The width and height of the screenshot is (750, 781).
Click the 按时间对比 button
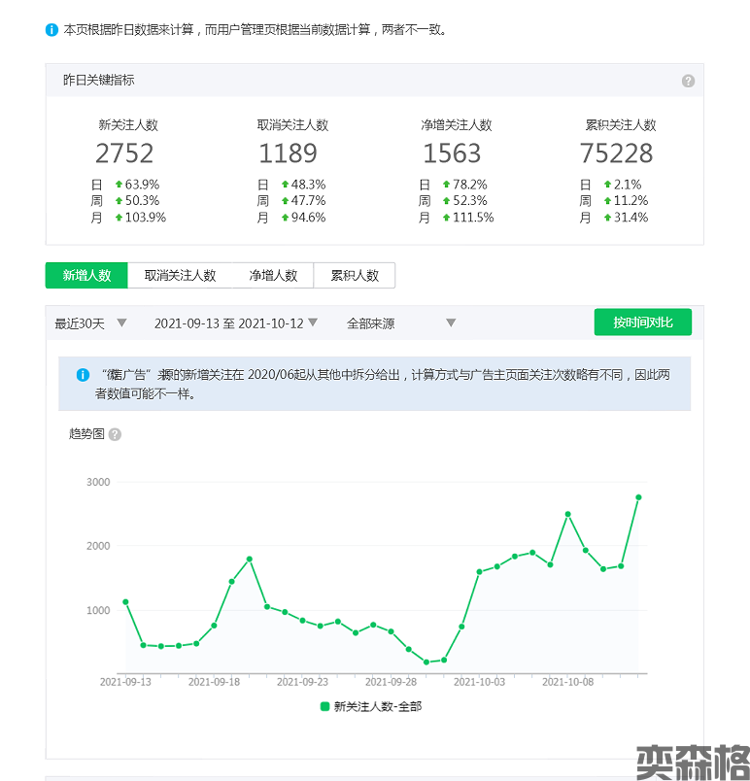pos(642,323)
